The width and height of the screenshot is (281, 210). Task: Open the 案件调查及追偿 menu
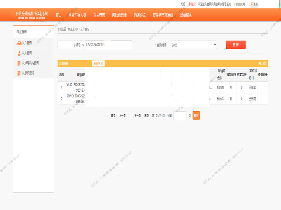pos(163,15)
